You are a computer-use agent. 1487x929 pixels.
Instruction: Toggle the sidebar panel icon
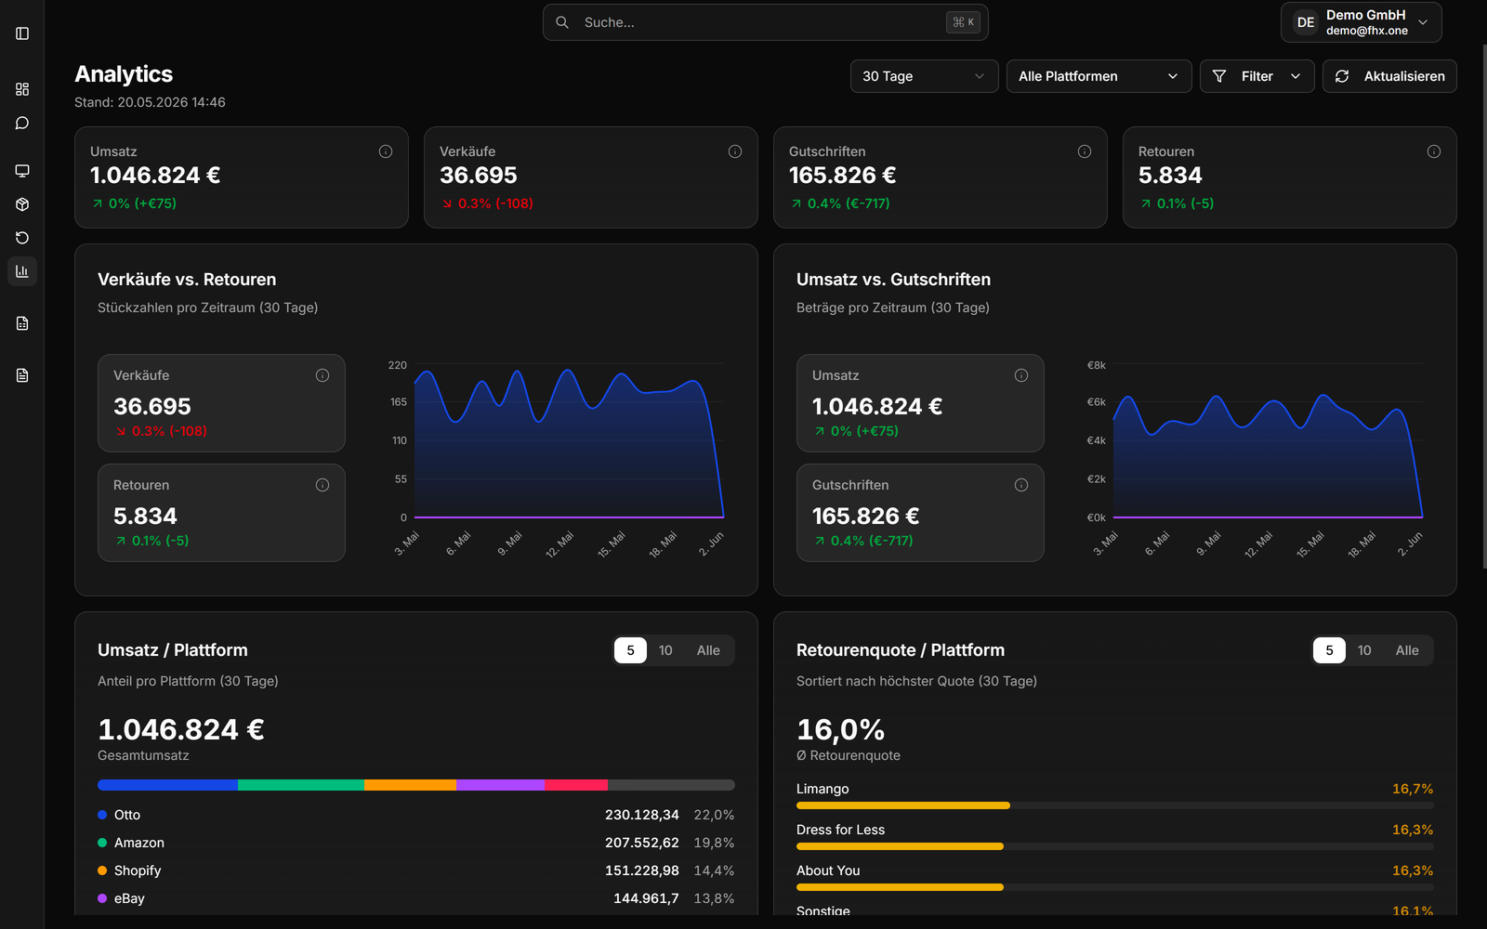click(x=22, y=33)
